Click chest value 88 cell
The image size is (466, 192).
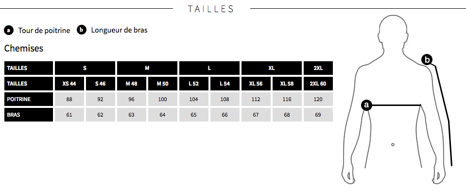[69, 99]
